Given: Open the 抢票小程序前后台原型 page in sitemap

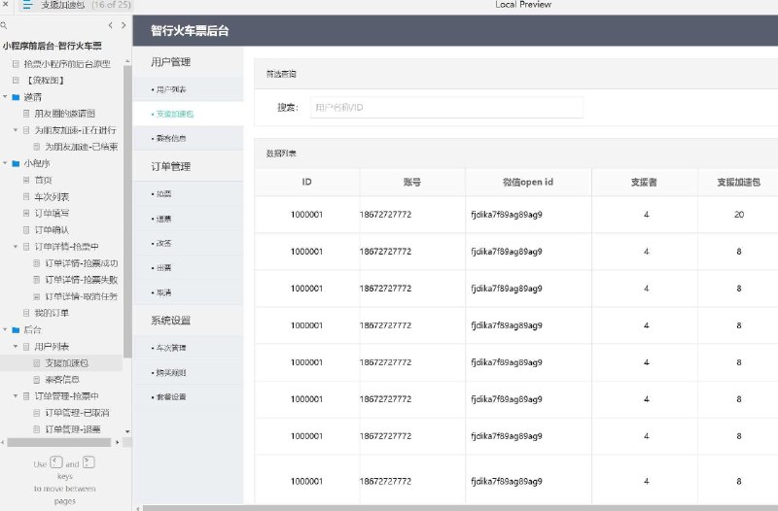Looking at the screenshot, I should coord(67,64).
